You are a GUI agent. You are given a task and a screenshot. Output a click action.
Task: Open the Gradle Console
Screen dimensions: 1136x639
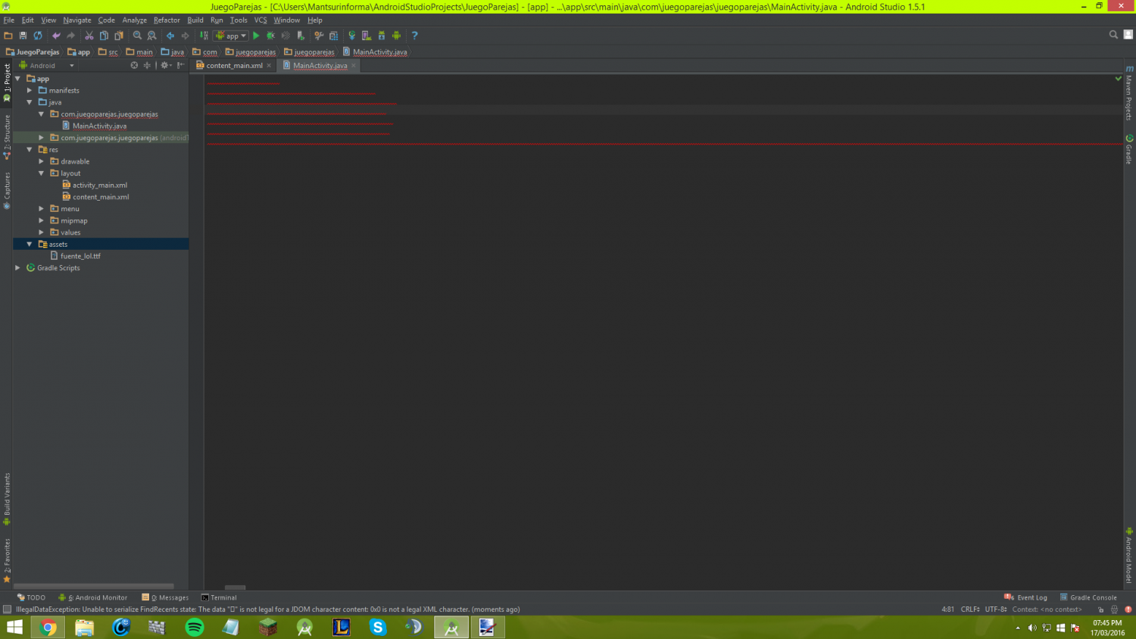tap(1088, 597)
